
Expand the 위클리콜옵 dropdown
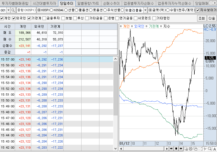click(x=145, y=10)
